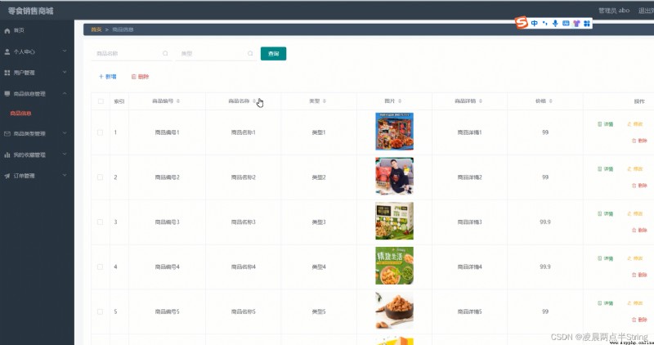Open Sogou soft keyboard icon

tap(566, 24)
